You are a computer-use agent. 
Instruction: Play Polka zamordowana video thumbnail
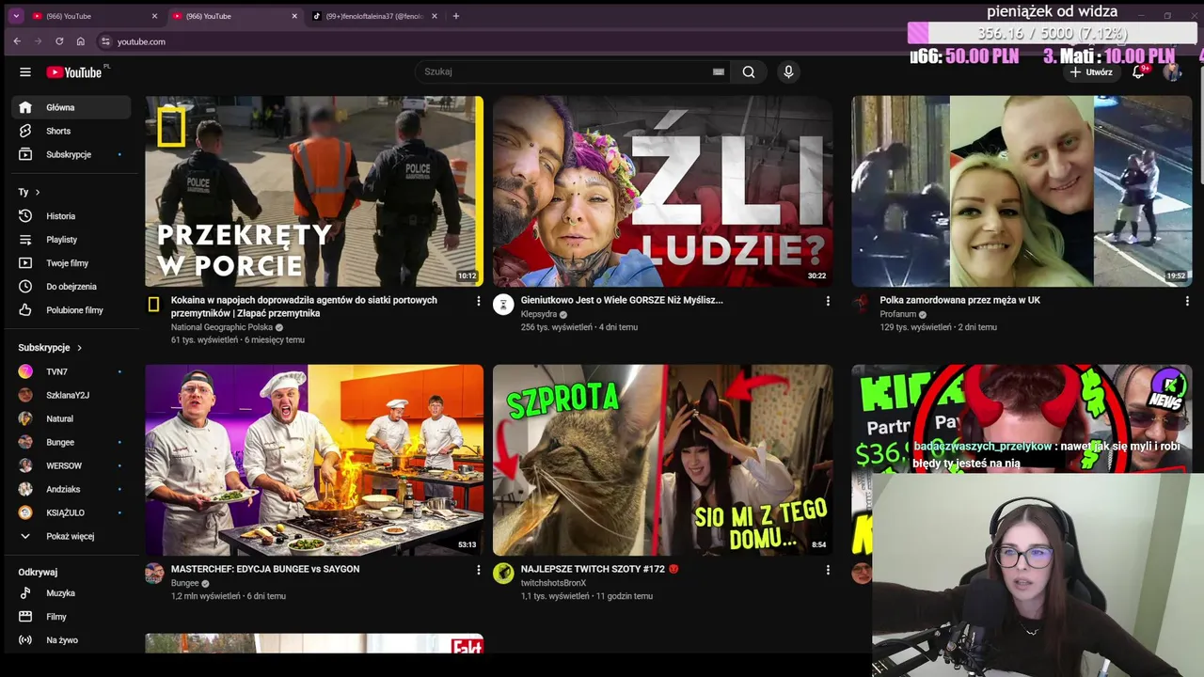point(1022,191)
